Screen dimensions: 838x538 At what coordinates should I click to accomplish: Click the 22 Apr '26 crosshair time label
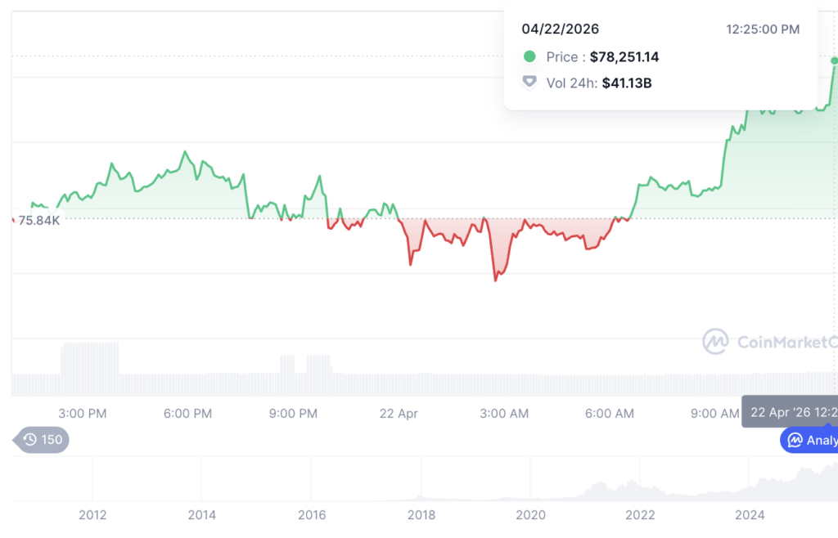tap(790, 412)
